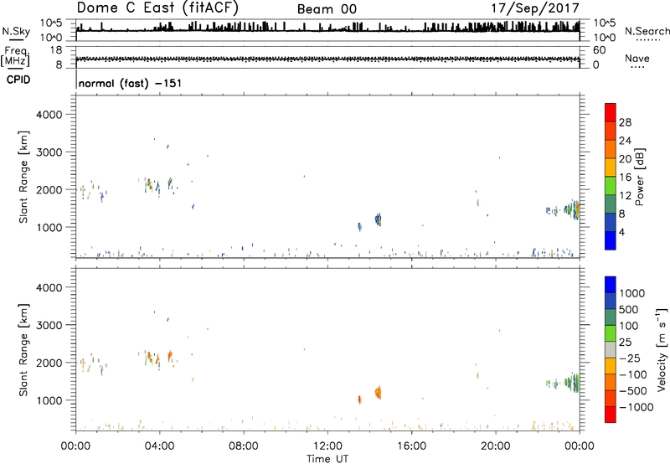Click the plot title "Dome C East (fitACF)"

tap(157, 8)
